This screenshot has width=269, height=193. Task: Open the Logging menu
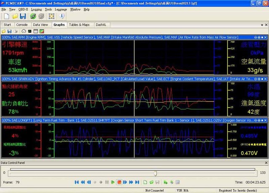pyautogui.click(x=36, y=9)
